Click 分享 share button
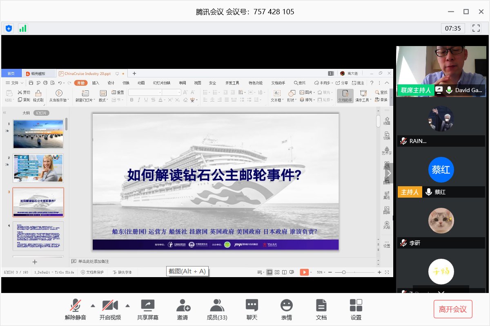 coord(342,83)
